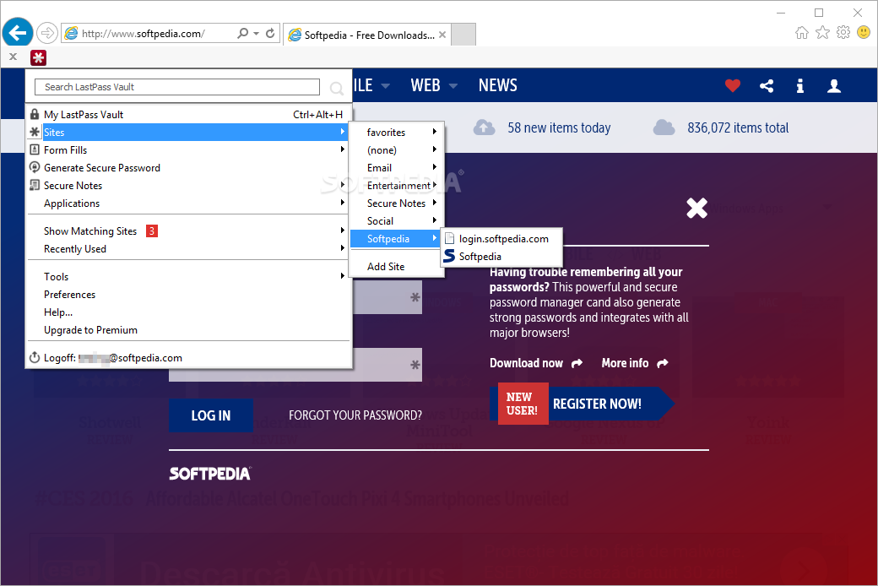Select Softpedia site entry with S icon
The image size is (878, 586).
click(x=501, y=257)
